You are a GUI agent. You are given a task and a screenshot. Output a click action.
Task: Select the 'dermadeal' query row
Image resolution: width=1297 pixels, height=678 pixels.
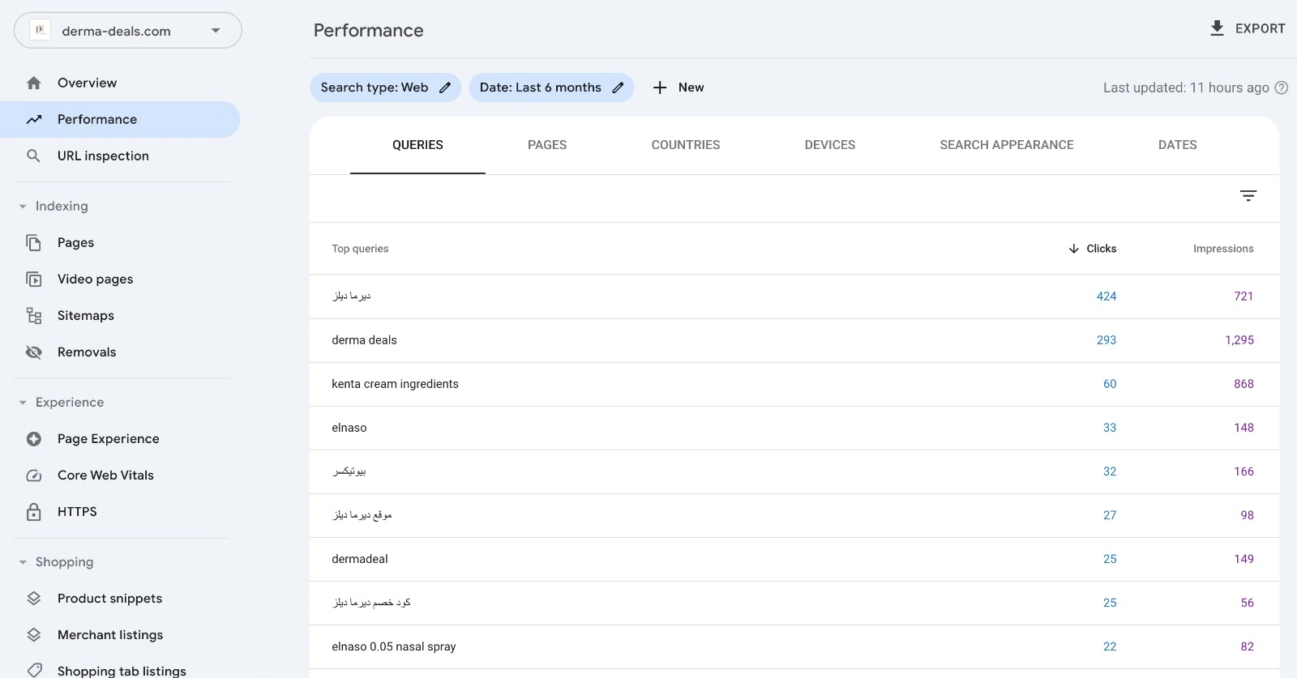pos(794,559)
